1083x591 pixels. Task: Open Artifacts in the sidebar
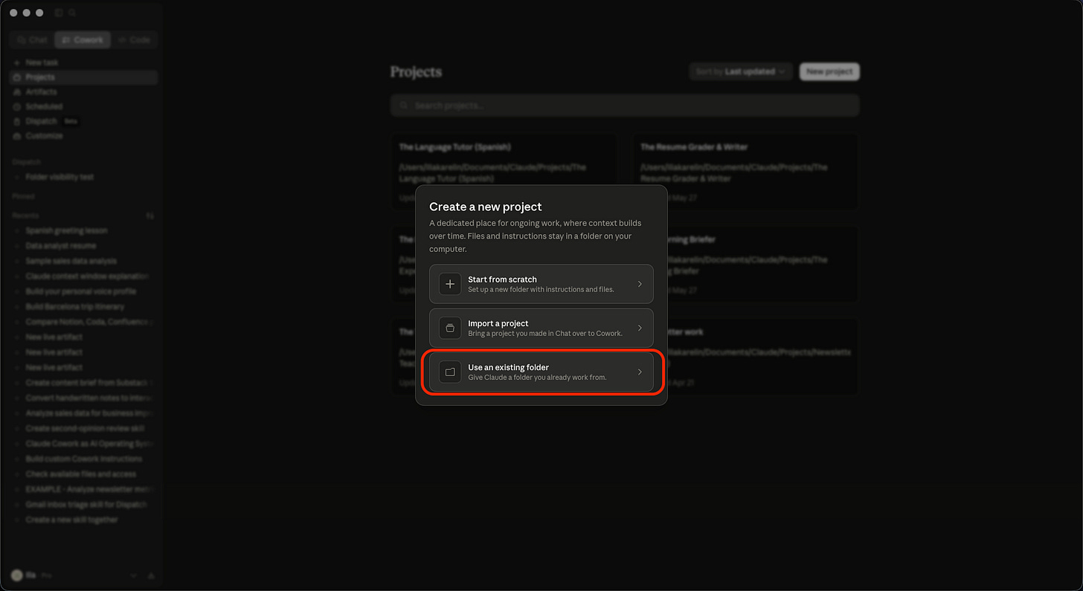(83, 91)
